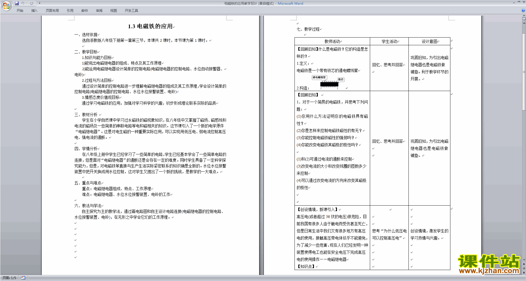Switch to 视图 tab
526x281 pixels.
coord(114,11)
